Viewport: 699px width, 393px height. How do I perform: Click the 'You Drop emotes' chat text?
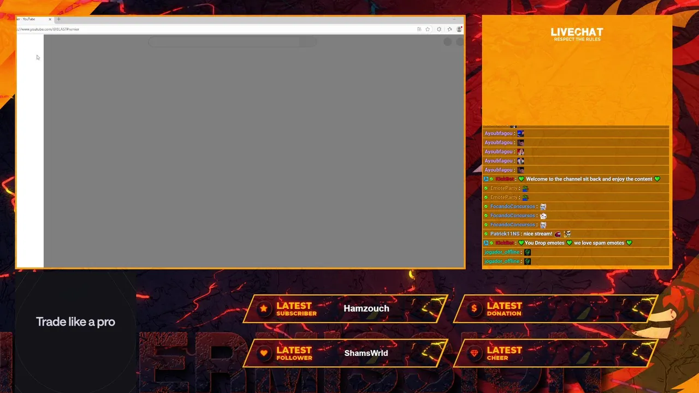click(544, 243)
